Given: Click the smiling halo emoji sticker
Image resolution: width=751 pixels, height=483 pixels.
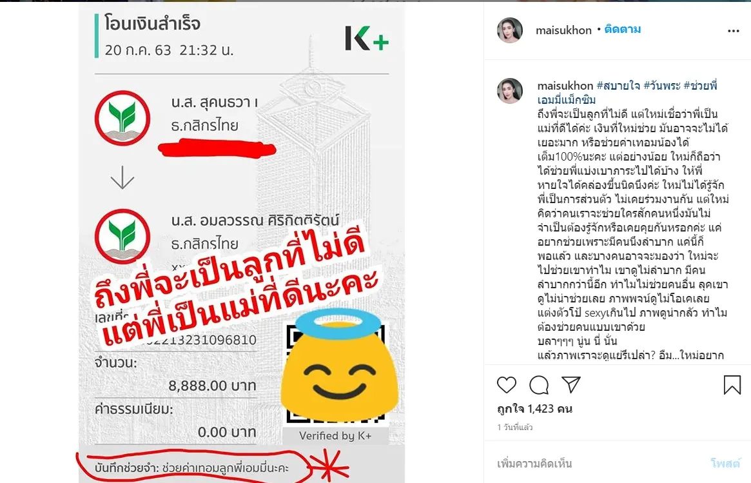Looking at the screenshot, I should (x=339, y=365).
